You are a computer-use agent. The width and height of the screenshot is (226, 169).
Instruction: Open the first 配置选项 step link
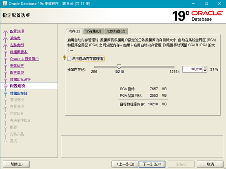[x=17, y=31]
